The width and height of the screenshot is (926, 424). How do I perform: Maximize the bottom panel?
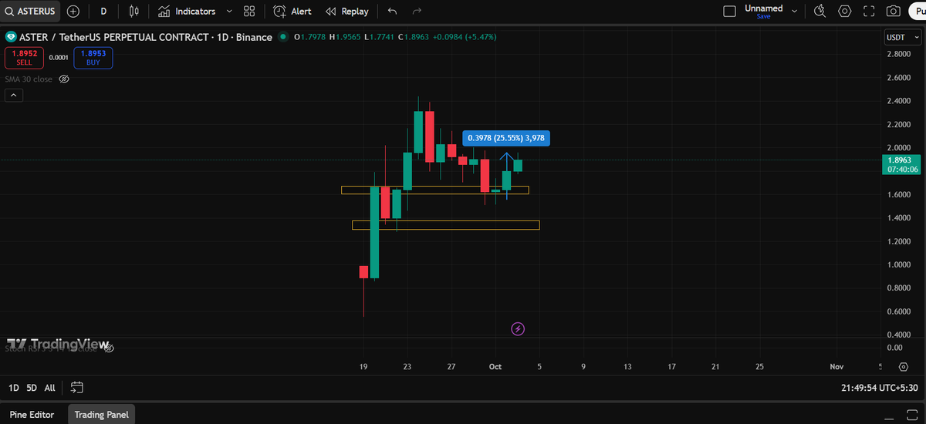click(x=911, y=415)
